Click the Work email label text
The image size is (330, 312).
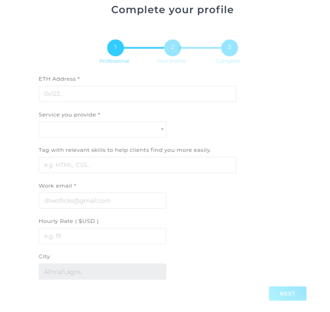(57, 186)
